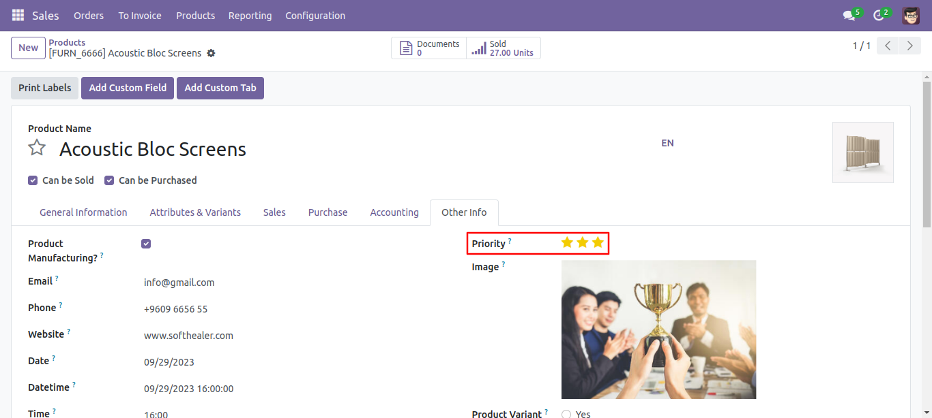Open the conversations chat bubble icon
Image resolution: width=932 pixels, height=418 pixels.
point(849,15)
